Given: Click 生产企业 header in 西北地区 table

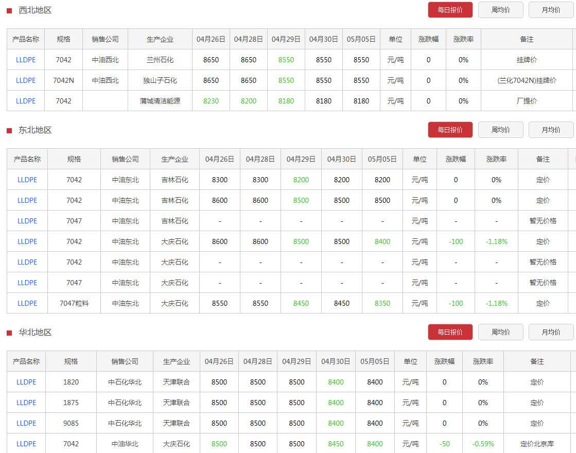Looking at the screenshot, I should point(160,39).
